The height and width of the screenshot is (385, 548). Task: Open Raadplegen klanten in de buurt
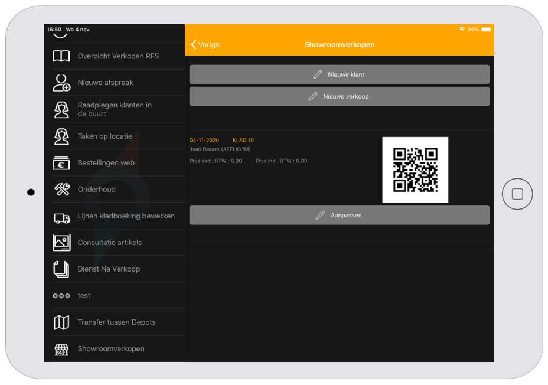(x=115, y=109)
